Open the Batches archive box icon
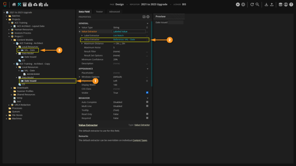Screen dimensions: 296x166 point(24,4)
